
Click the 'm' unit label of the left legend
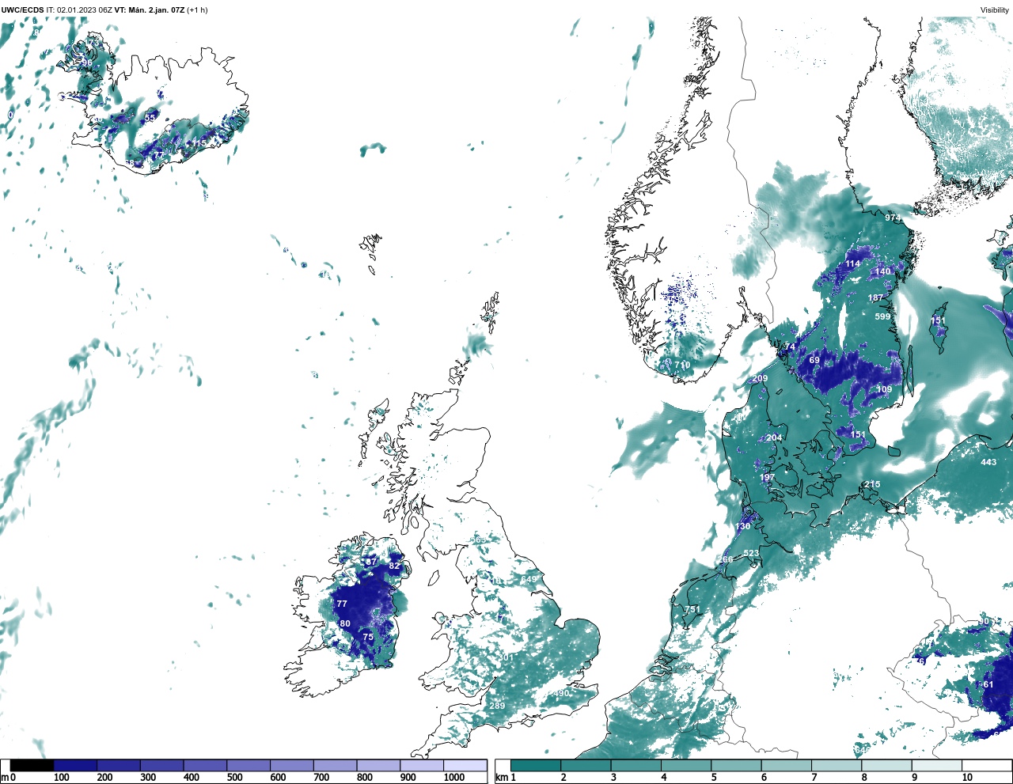tap(4, 778)
